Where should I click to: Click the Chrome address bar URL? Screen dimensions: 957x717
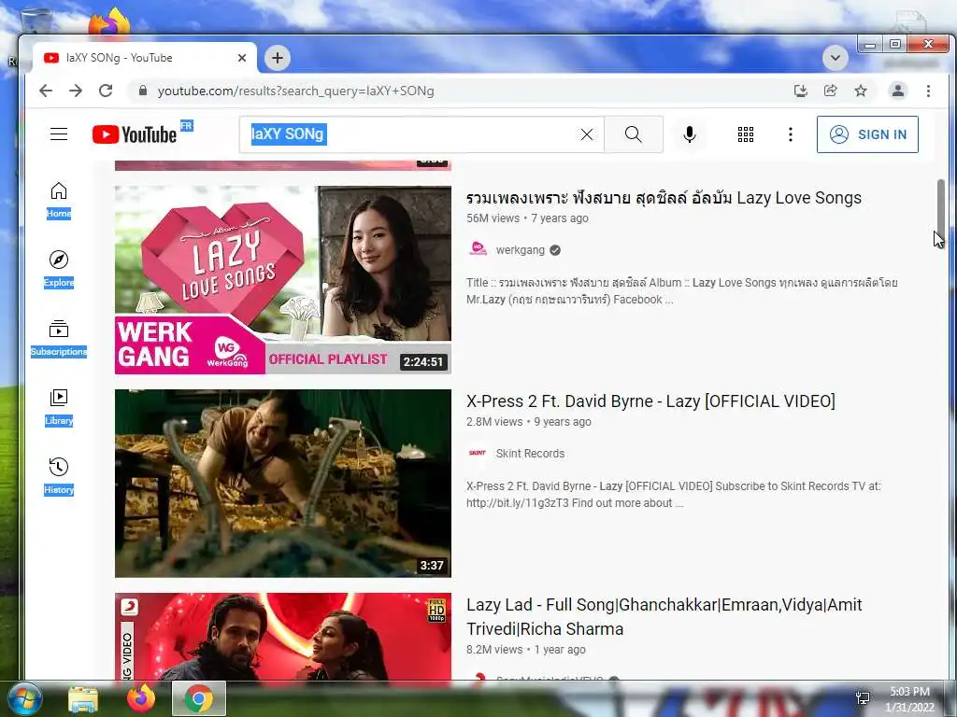(295, 91)
